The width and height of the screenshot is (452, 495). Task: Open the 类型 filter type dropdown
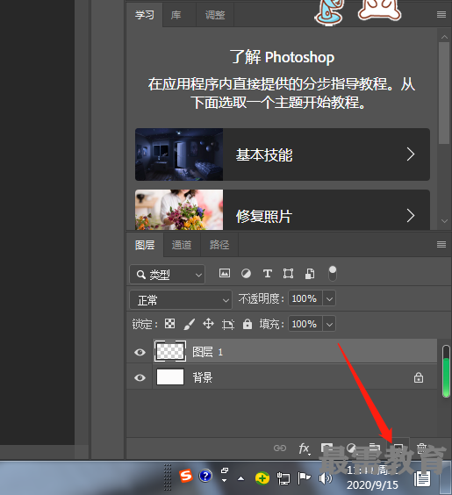point(168,275)
